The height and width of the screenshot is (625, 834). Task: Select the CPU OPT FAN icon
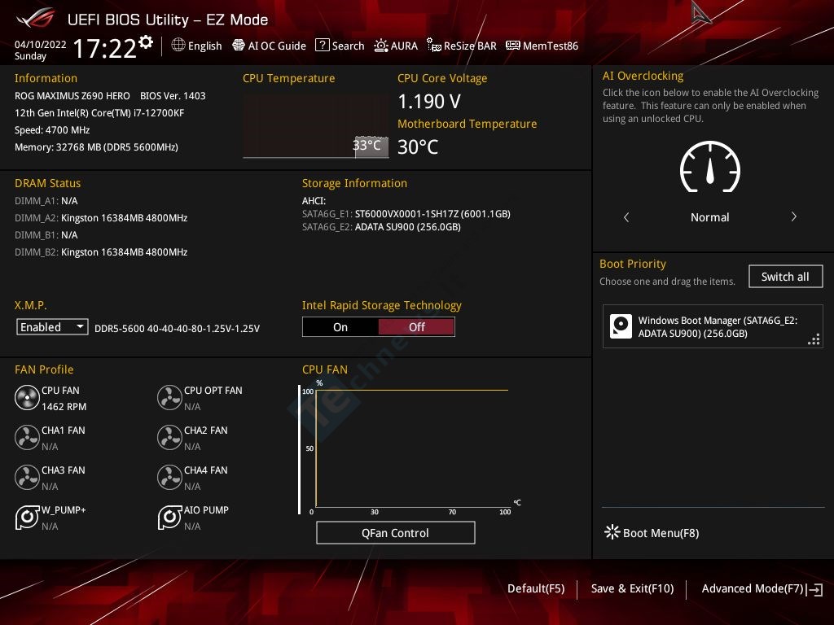[169, 398]
